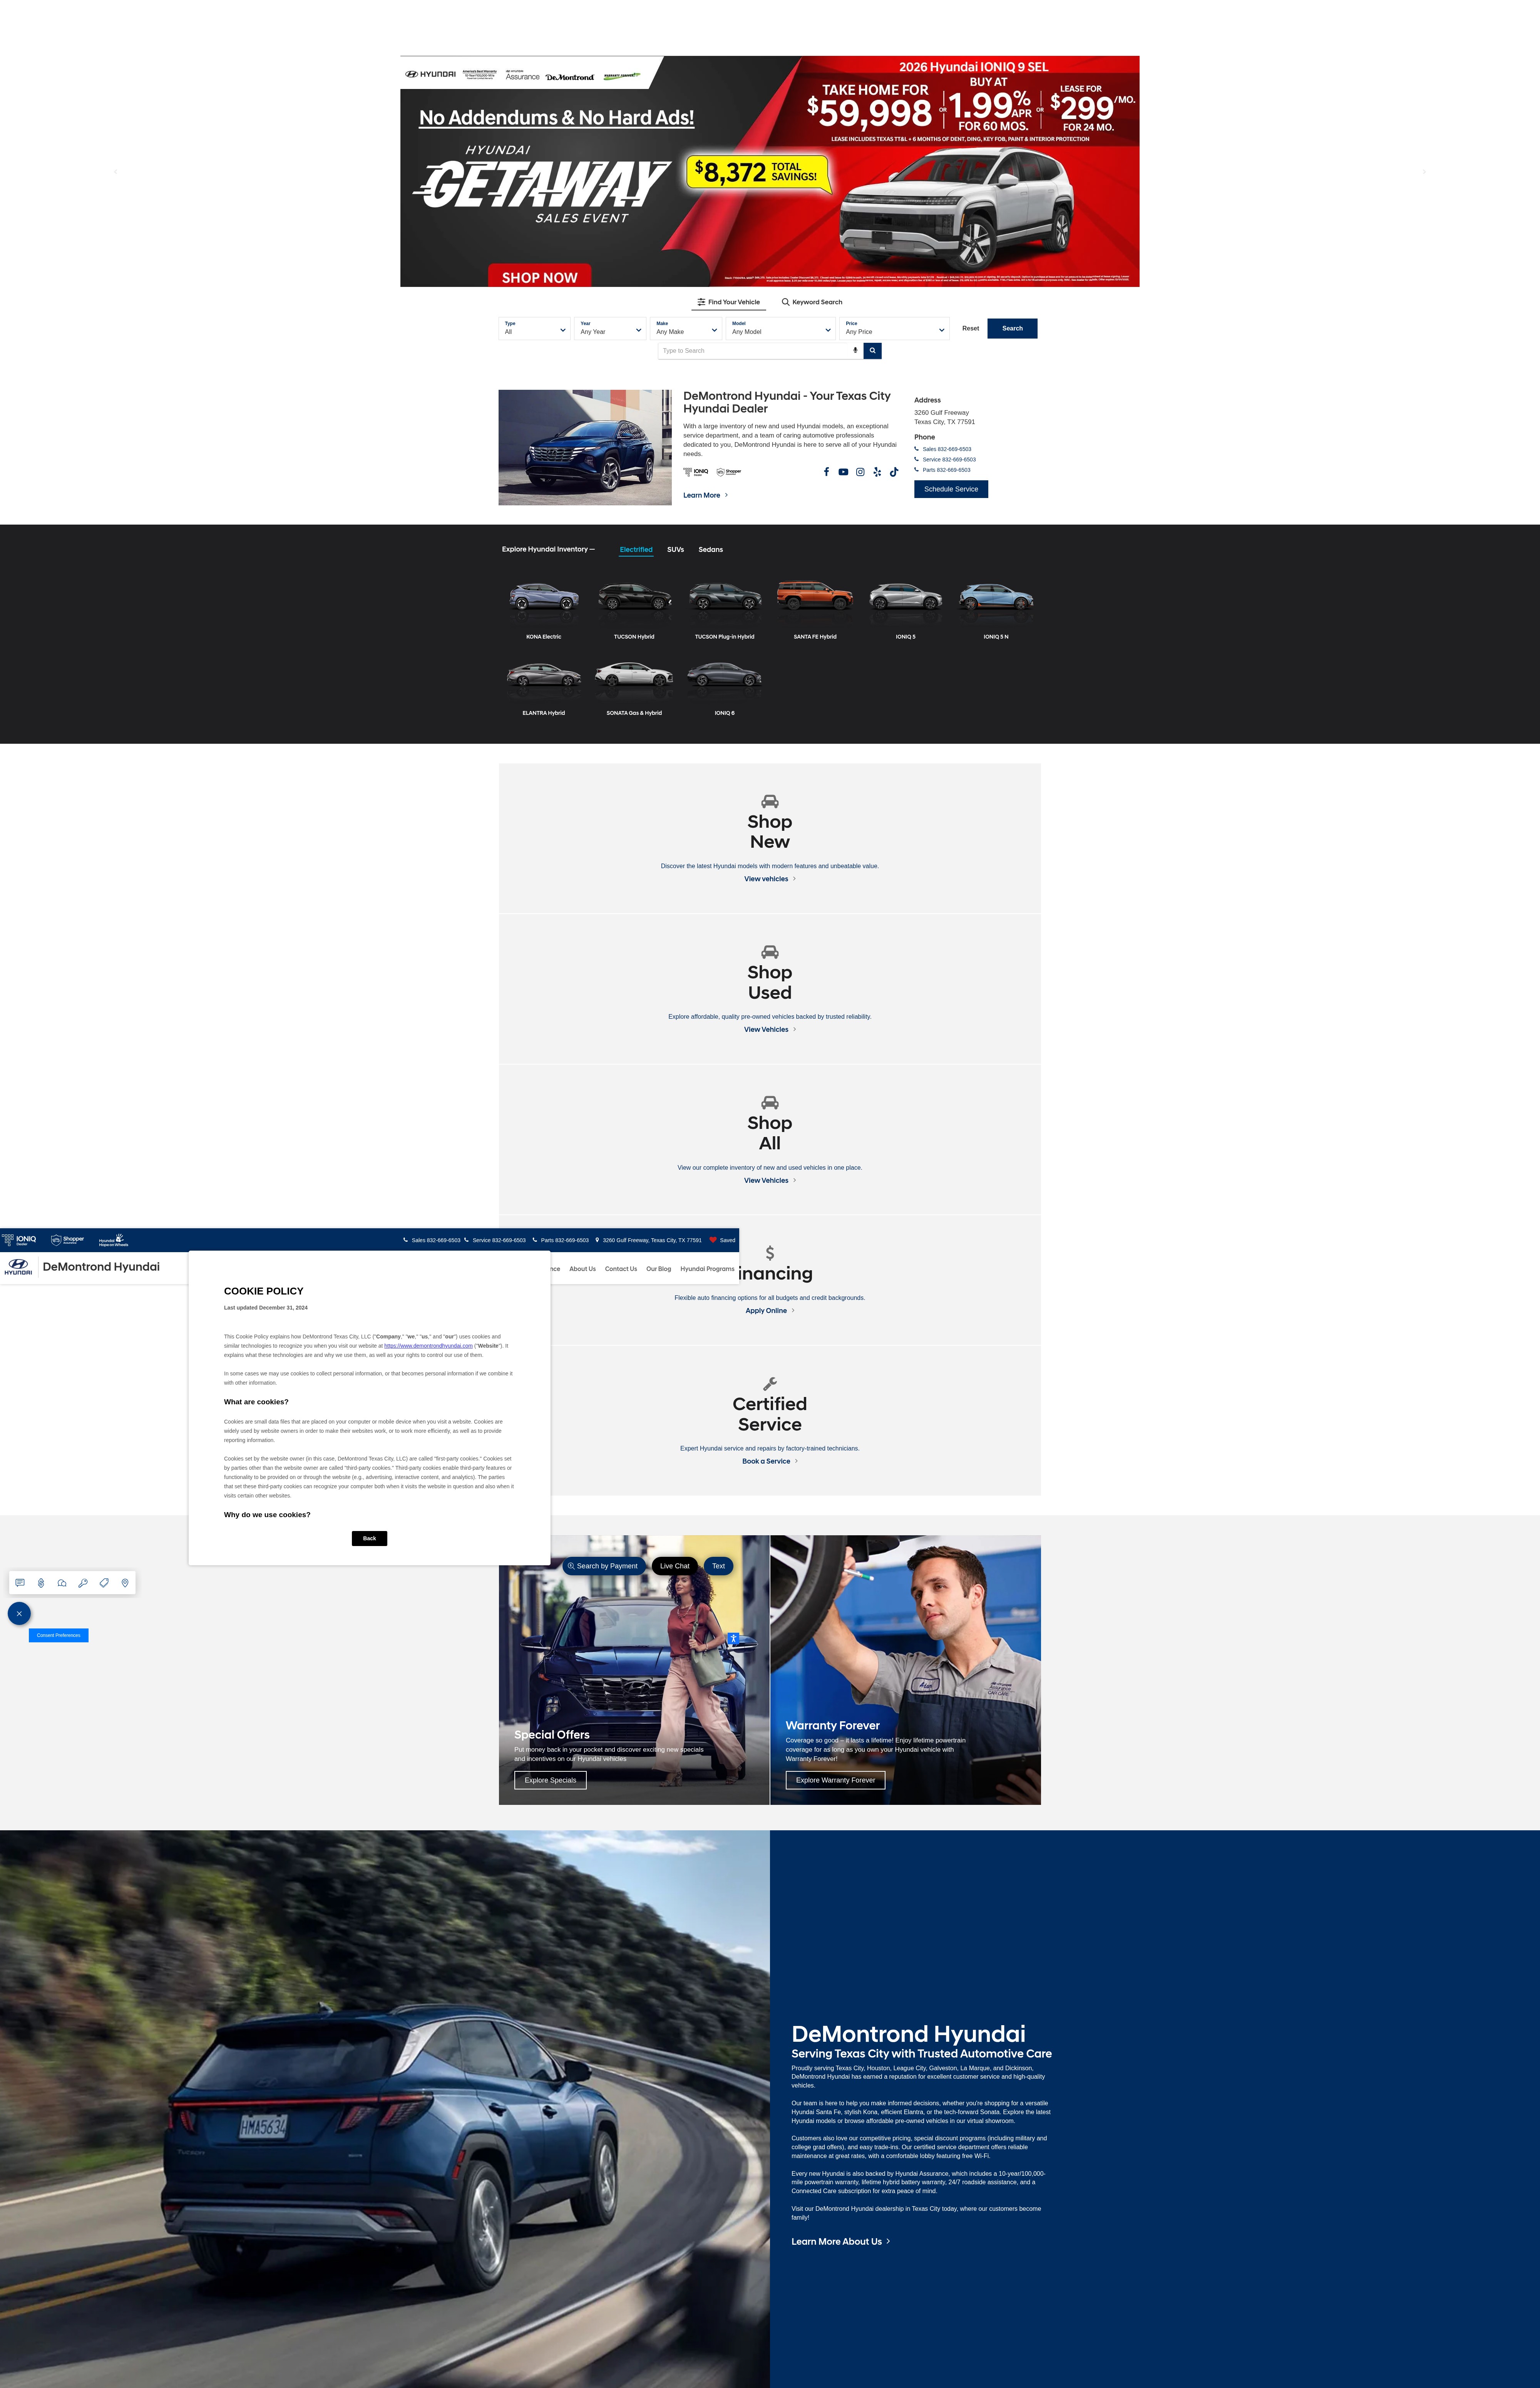The height and width of the screenshot is (2388, 1540).
Task: Open Yelp page via social icon
Action: [x=877, y=472]
